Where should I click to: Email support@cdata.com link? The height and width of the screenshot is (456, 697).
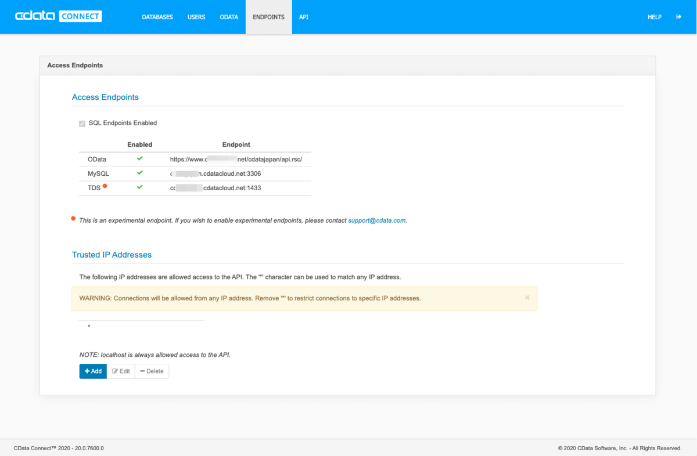point(377,220)
